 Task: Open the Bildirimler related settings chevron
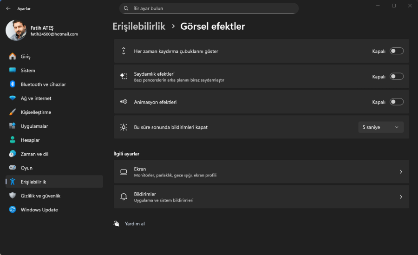click(401, 197)
